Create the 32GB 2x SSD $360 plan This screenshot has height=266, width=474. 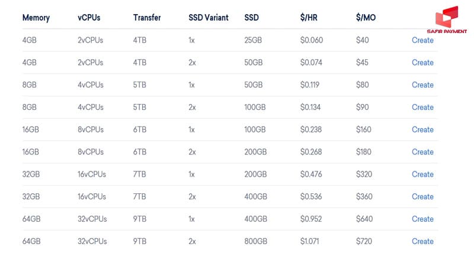(422, 197)
